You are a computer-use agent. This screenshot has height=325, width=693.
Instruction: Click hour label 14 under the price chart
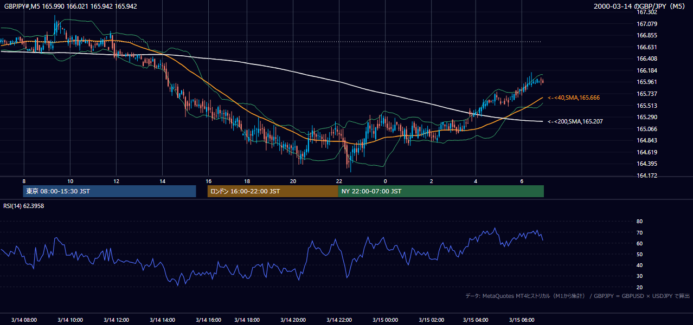click(162, 181)
